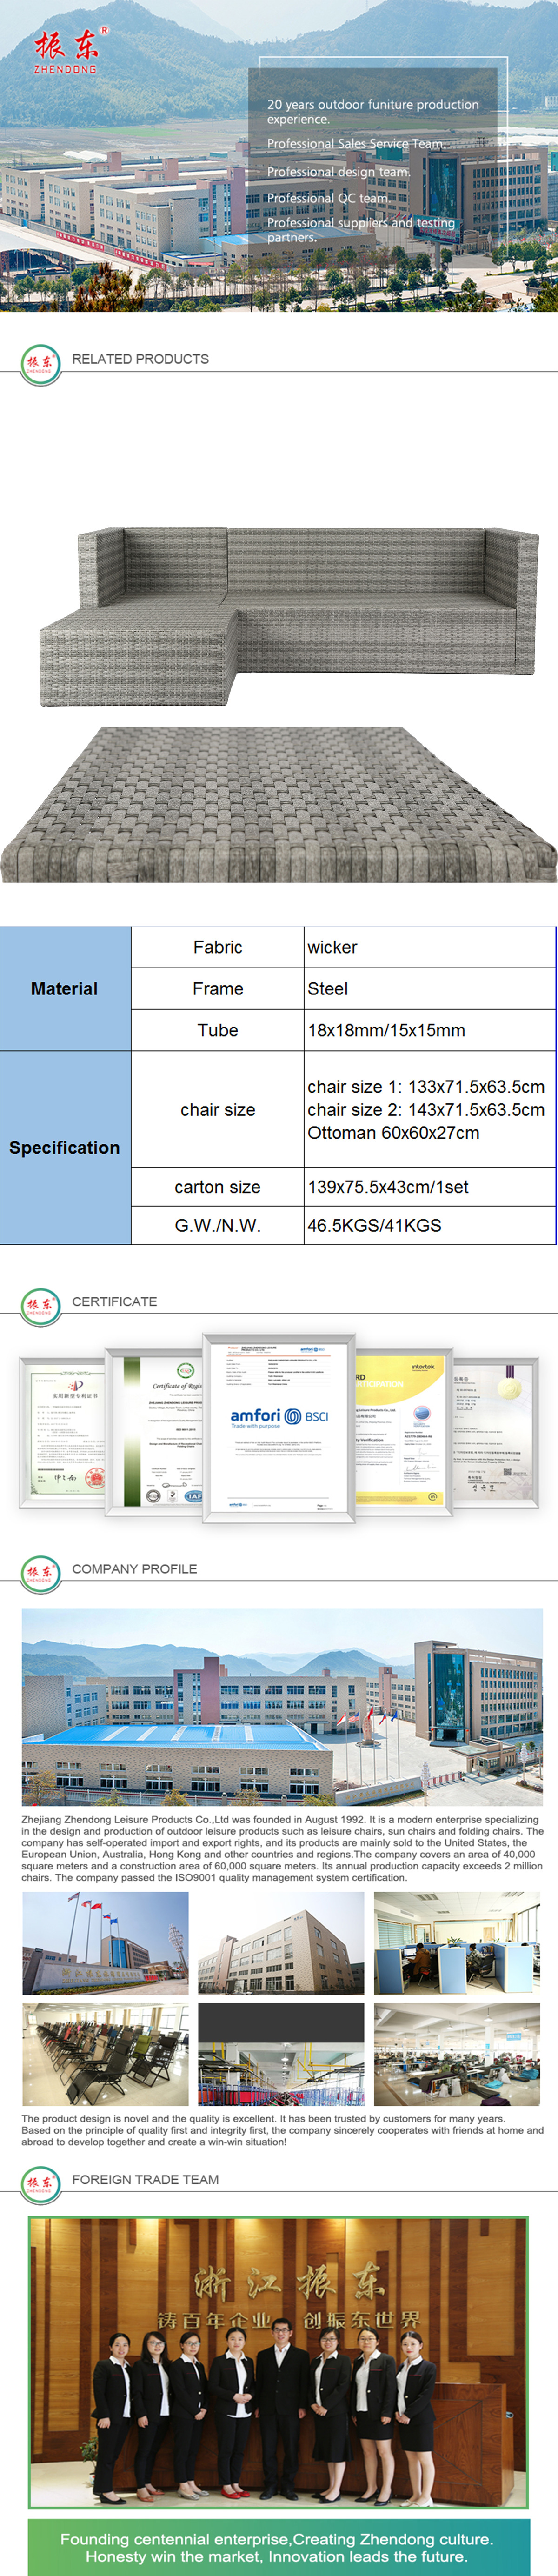Select the RELATED PRODUCTS heading
The image size is (558, 2576).
point(140,359)
